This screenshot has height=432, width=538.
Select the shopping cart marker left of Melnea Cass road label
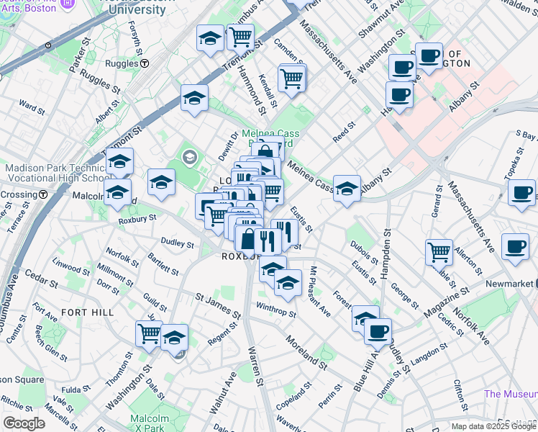point(273,194)
